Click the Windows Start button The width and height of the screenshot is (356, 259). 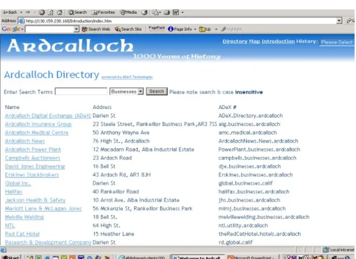coord(10,257)
